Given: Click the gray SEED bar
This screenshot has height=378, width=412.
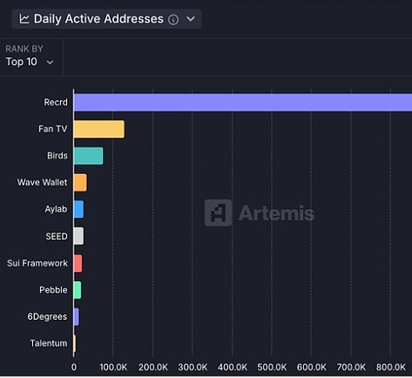Looking at the screenshot, I should [x=78, y=236].
